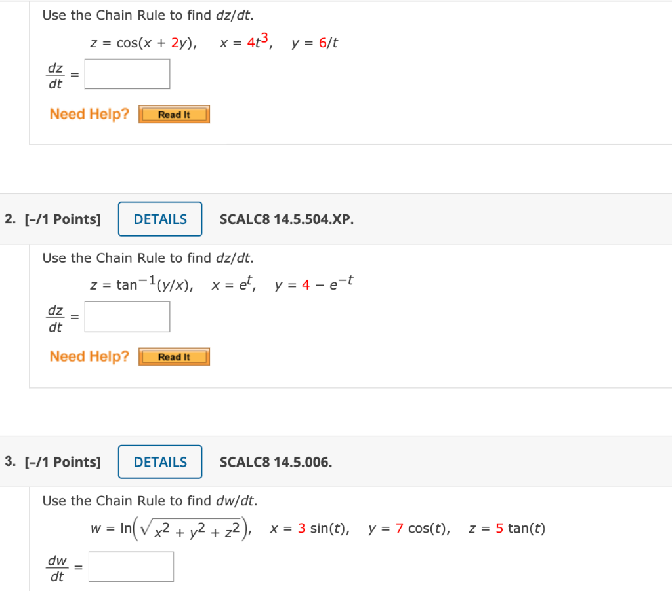Click the Read It icon button for problem 1
The height and width of the screenshot is (591, 672).
click(173, 114)
